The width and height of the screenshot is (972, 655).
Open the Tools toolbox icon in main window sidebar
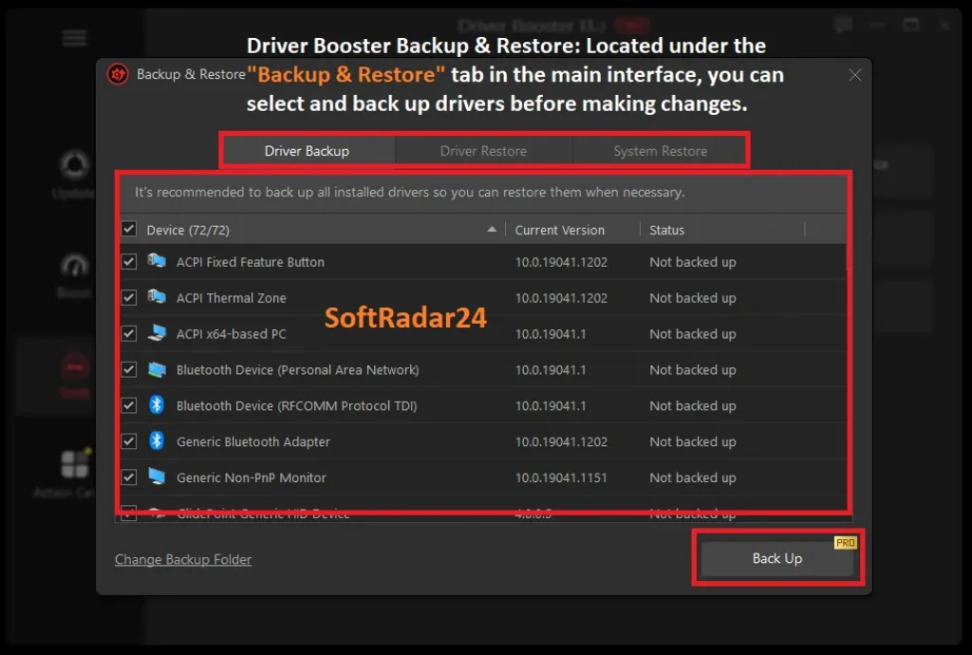74,366
